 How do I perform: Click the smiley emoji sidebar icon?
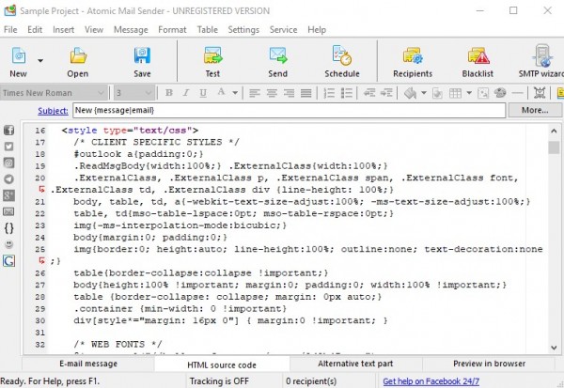click(x=9, y=244)
